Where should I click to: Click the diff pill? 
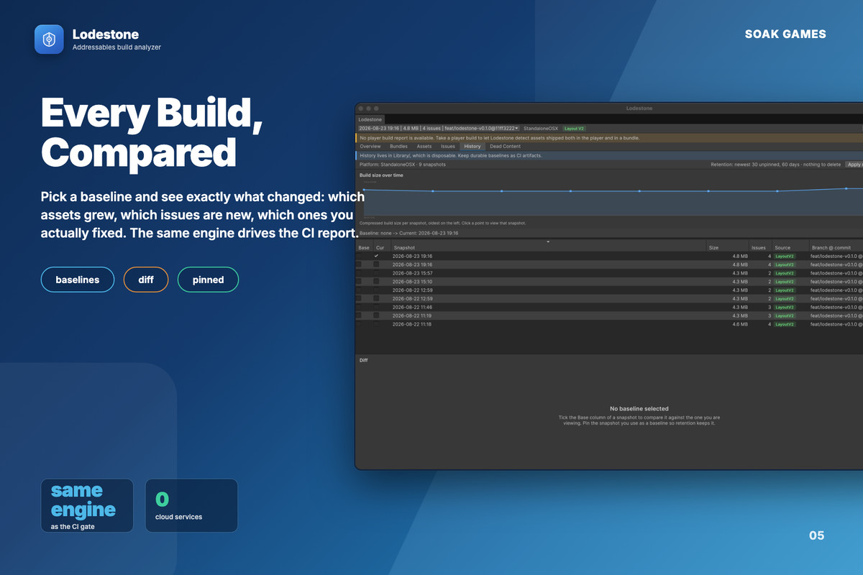pyautogui.click(x=146, y=280)
